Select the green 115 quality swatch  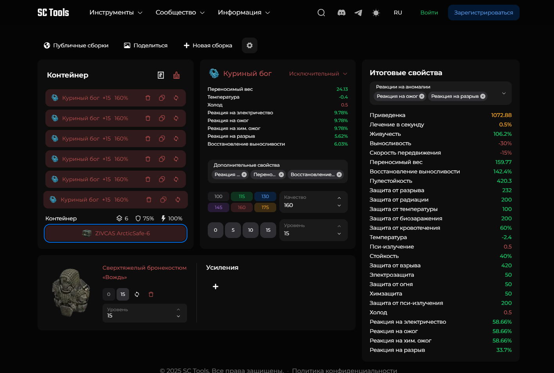[x=242, y=196]
